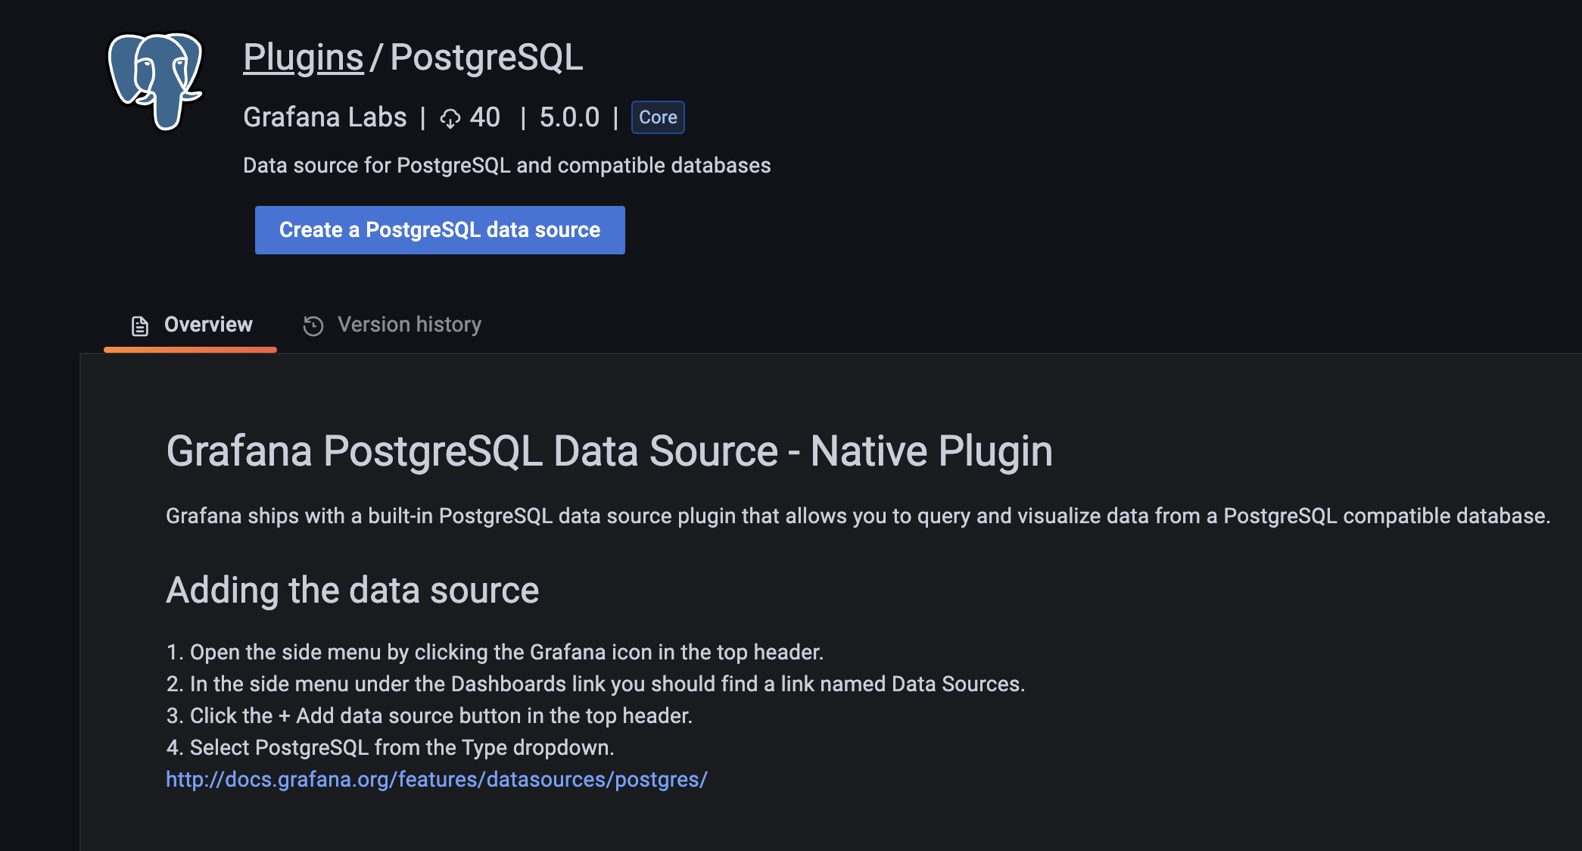Click the Overview document icon
Viewport: 1582px width, 851px height.
pos(140,326)
